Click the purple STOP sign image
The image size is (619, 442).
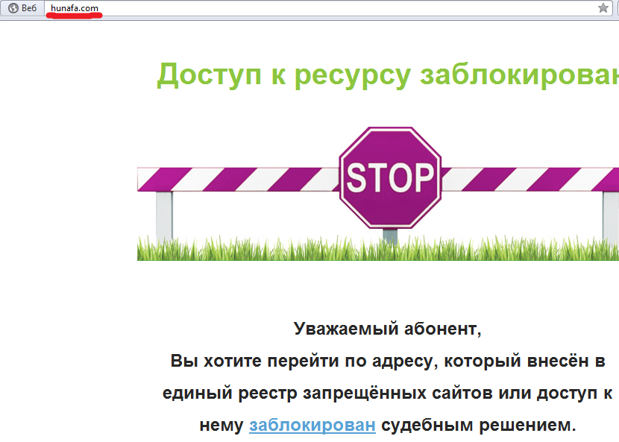click(390, 177)
